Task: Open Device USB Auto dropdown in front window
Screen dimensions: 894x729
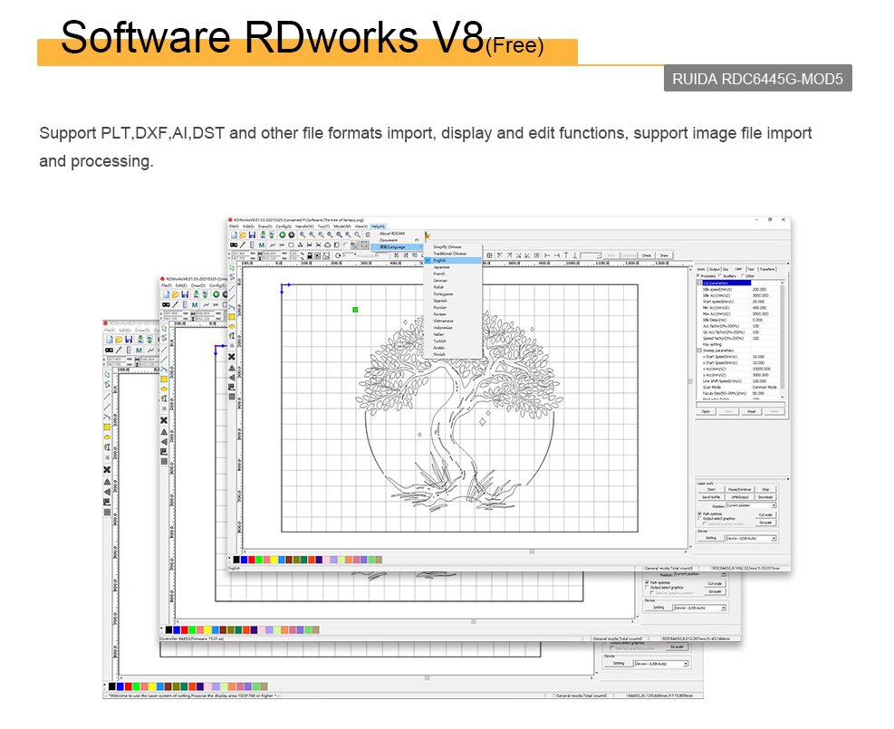Action: [x=752, y=538]
